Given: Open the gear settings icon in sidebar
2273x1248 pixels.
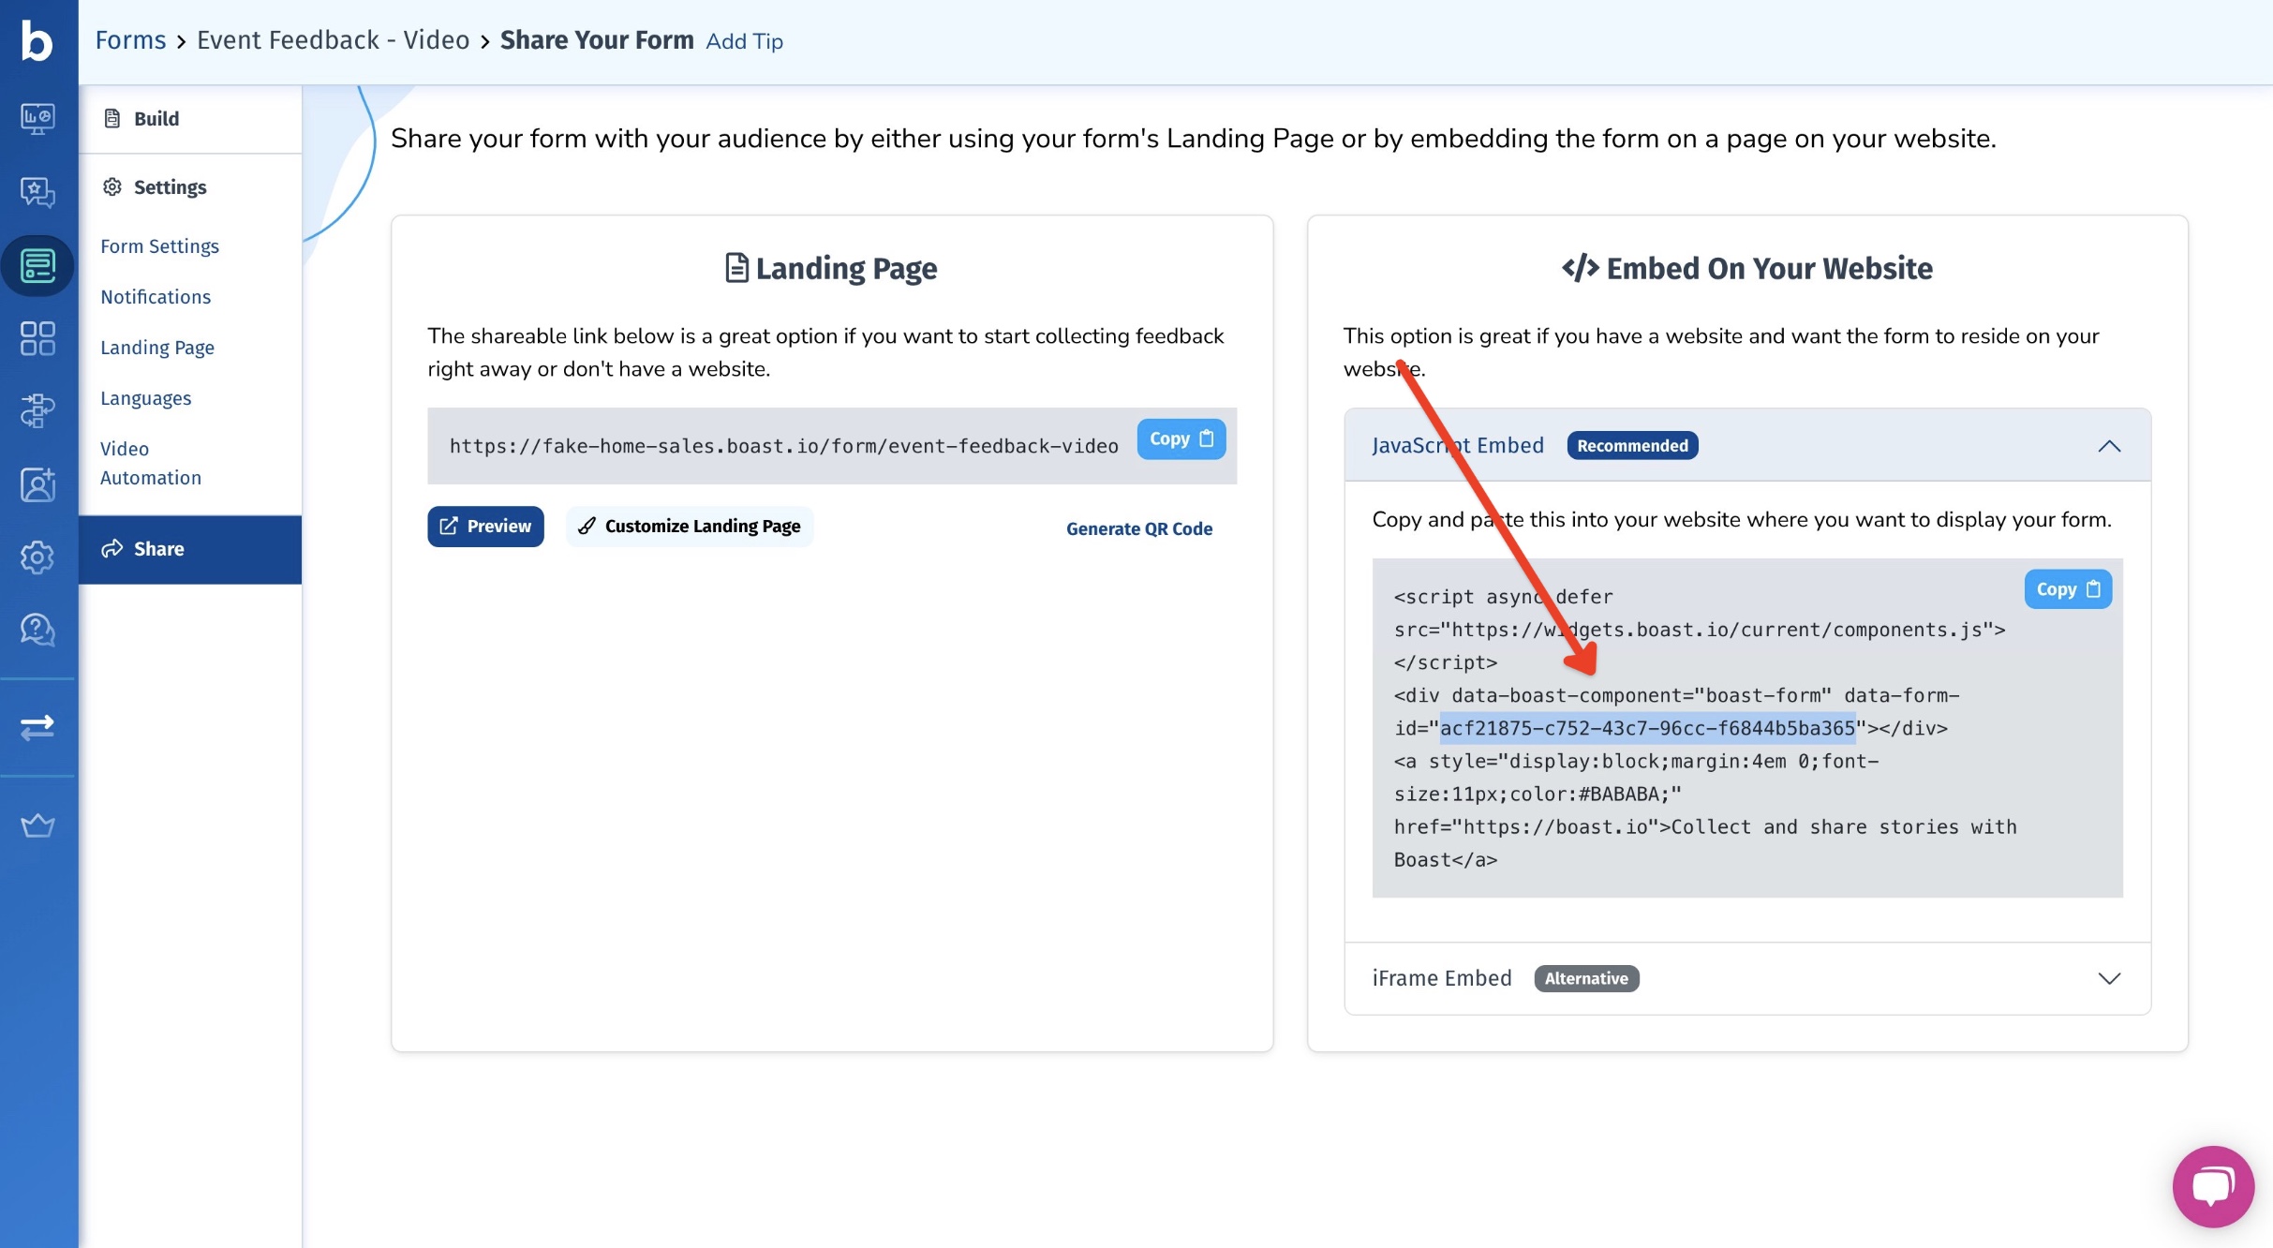Looking at the screenshot, I should (37, 557).
